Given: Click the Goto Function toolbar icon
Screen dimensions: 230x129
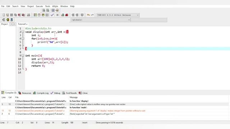Looking at the screenshot, I should pos(53,10).
